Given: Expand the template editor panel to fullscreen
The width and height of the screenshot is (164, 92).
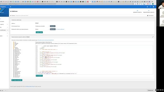Looking at the screenshot, I should click(153, 37).
